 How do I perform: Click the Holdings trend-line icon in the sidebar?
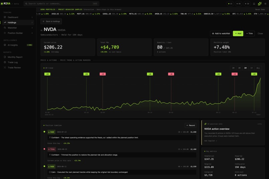[x=5, y=22]
